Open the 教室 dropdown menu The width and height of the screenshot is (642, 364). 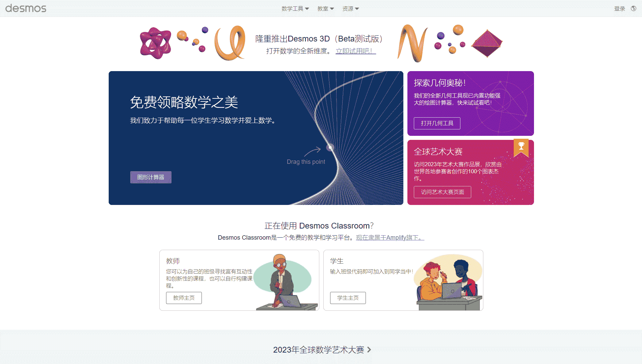325,8
